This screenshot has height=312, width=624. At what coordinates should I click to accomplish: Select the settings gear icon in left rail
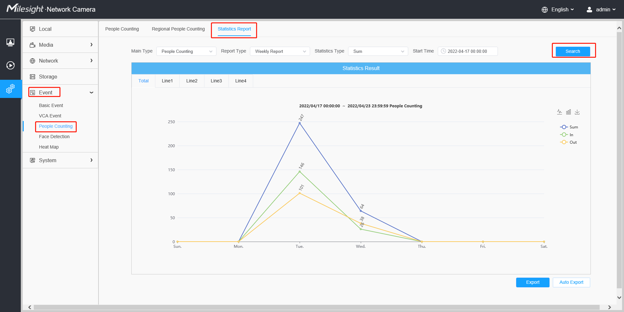pos(10,89)
